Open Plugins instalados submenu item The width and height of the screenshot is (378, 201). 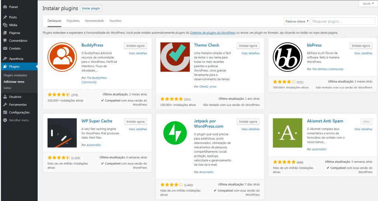tap(16, 75)
